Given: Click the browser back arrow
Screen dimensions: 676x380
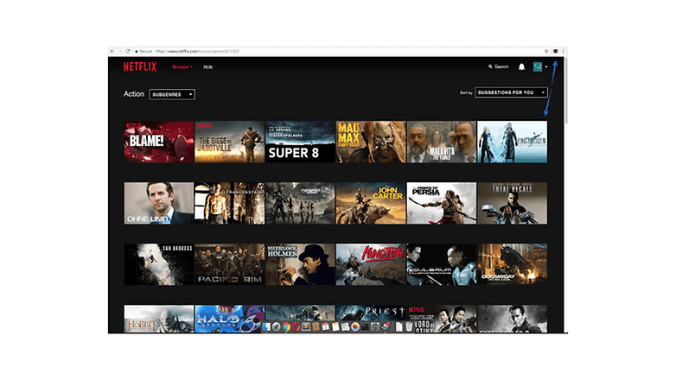Looking at the screenshot, I should pos(112,51).
